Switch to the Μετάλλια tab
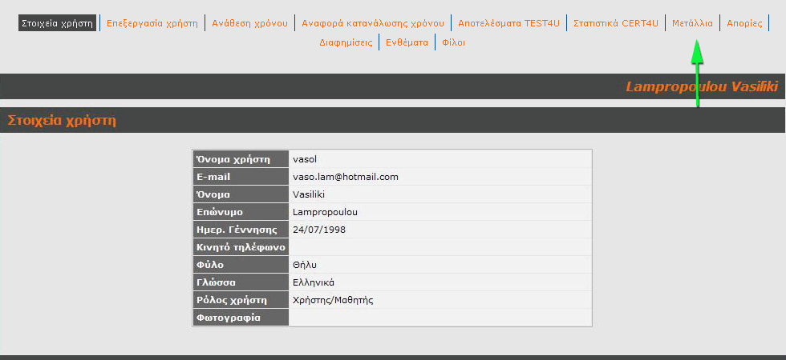The image size is (786, 360). click(692, 23)
